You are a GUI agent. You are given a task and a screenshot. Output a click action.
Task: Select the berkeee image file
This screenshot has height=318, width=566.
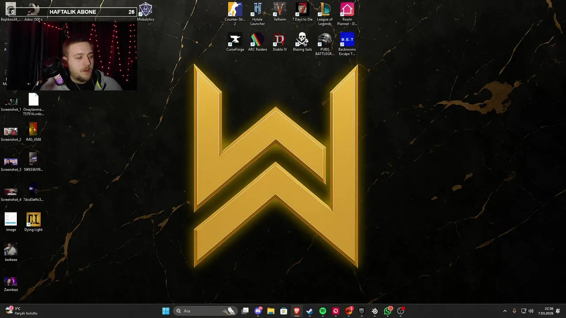tap(11, 252)
